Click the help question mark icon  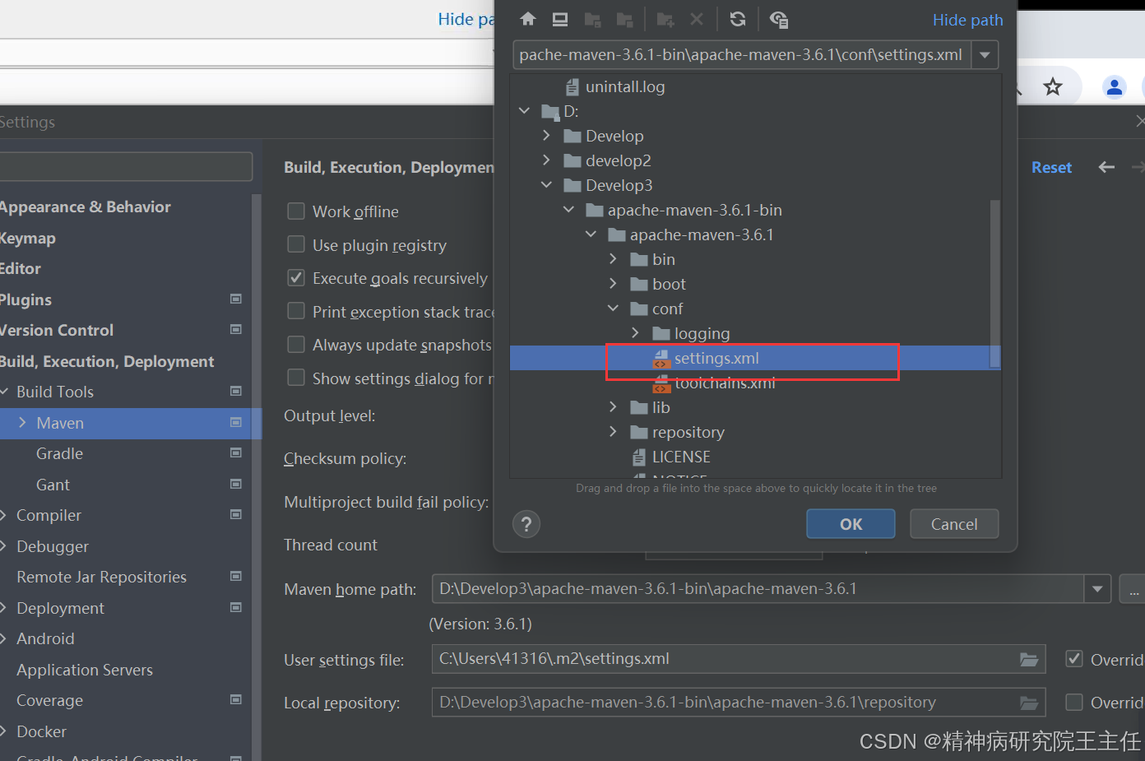pos(526,523)
